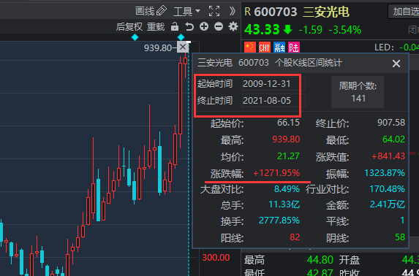
Task: Toggle fullscreen chart view icon
Action: 214,11
